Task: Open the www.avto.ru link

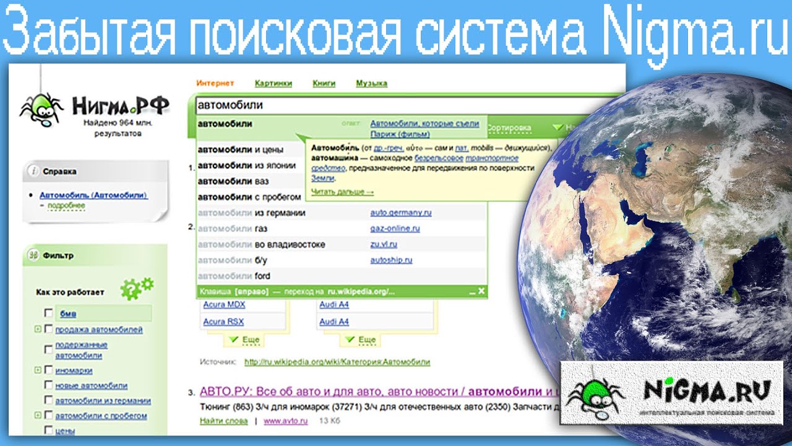Action: pyautogui.click(x=286, y=421)
